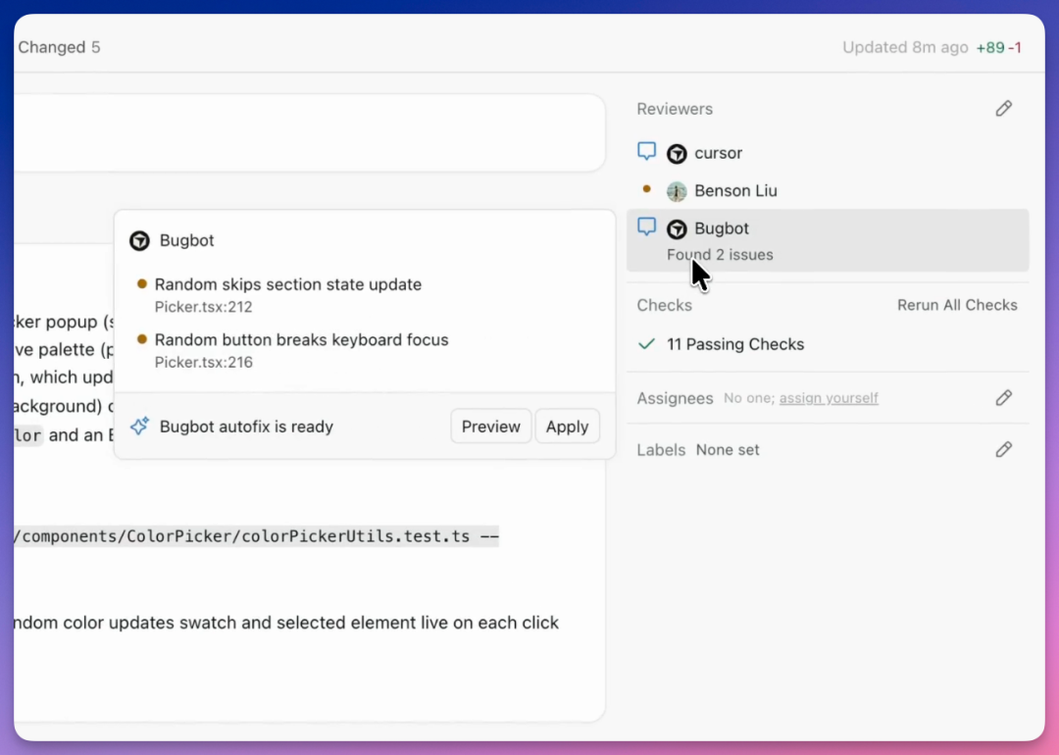Open issue 'Random skips section state update'
Image resolution: width=1059 pixels, height=755 pixels.
287,284
